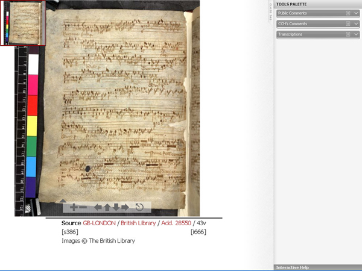Pop out the Transcriptions panel
This screenshot has width=362, height=271.
[348, 34]
